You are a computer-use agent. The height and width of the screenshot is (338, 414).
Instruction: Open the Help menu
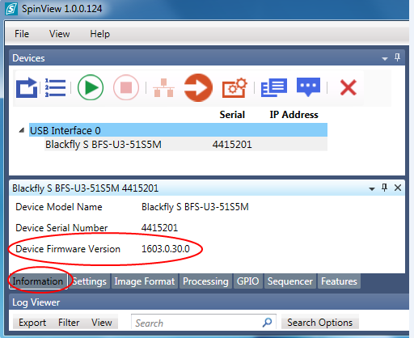(x=99, y=34)
